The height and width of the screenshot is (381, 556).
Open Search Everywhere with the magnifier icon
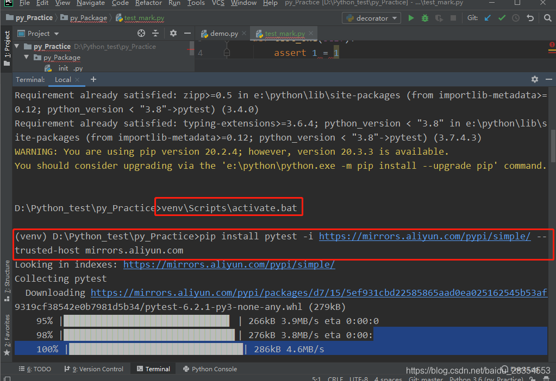point(547,18)
